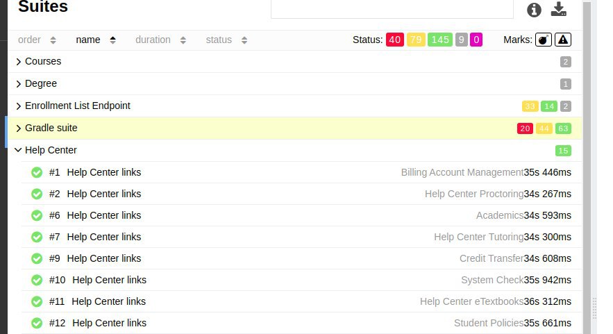613x334 pixels.
Task: Expand the Gradle suite node
Action: pos(295,128)
